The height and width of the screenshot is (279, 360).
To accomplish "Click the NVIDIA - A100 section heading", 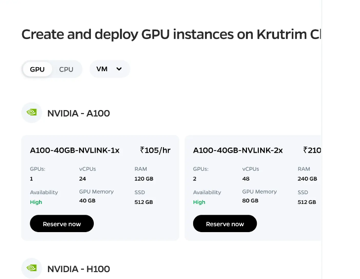I will click(79, 113).
